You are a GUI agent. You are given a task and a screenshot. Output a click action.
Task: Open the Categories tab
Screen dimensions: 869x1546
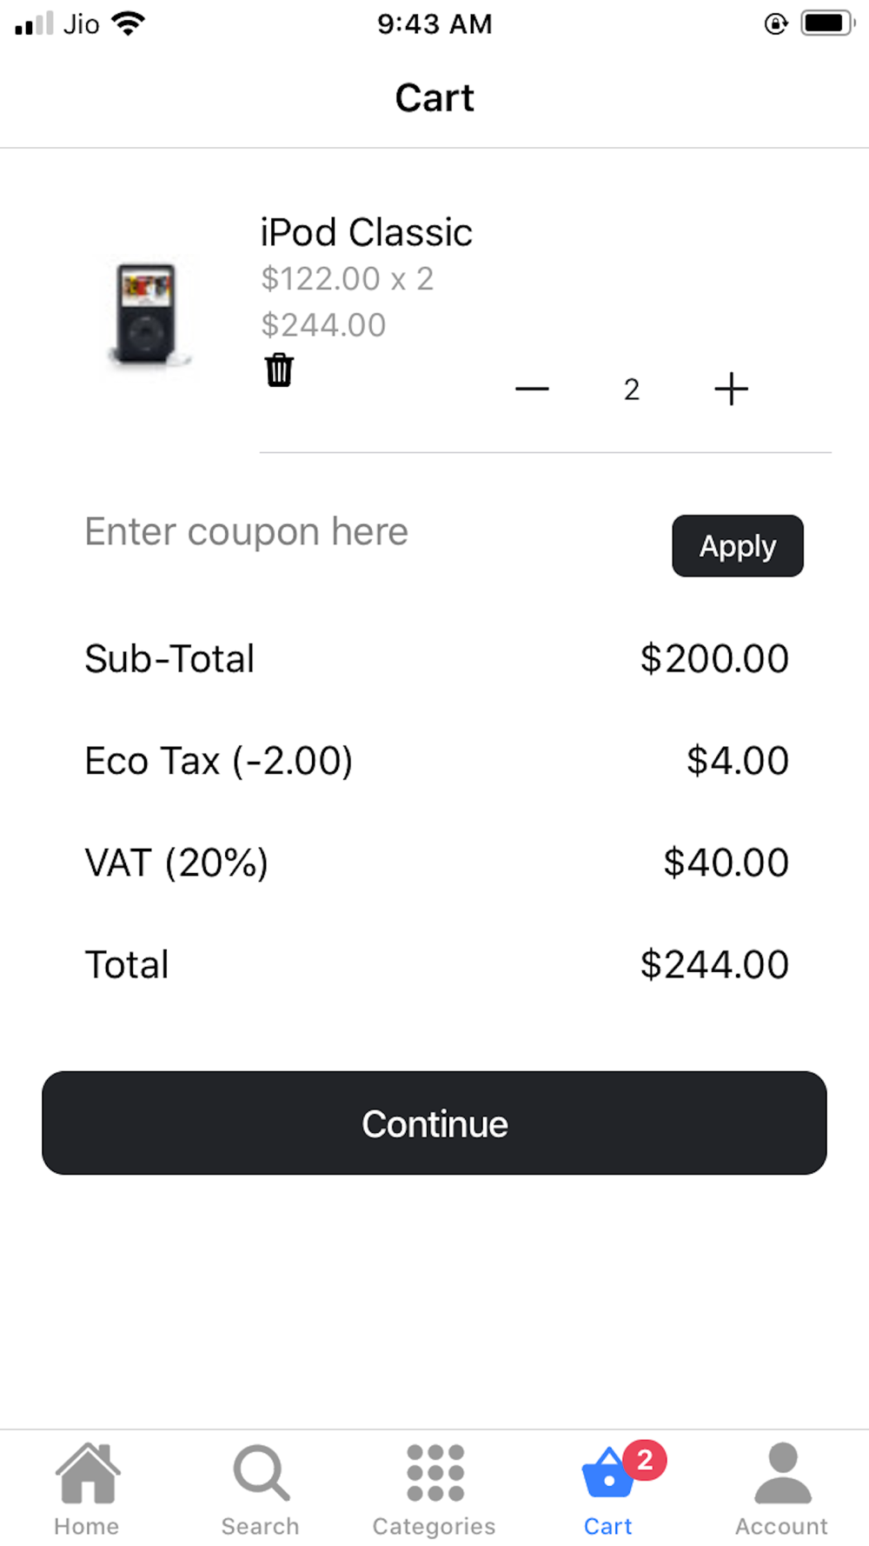point(434,1489)
